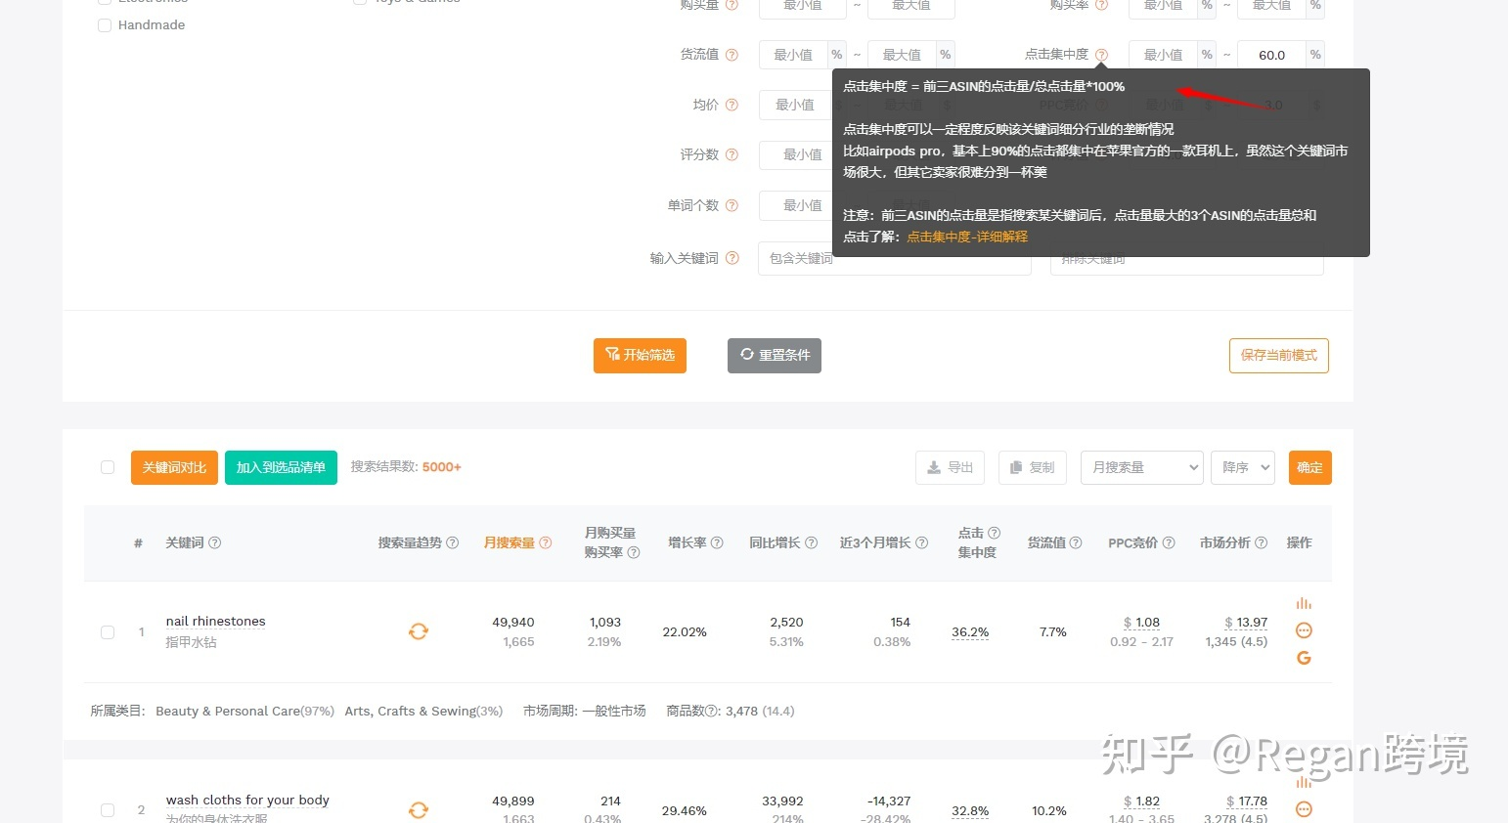Open help icon next to 评分数 filter

[x=732, y=154]
